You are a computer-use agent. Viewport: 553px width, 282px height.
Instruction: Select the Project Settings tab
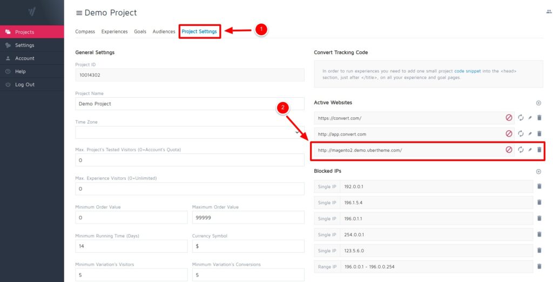(x=199, y=31)
